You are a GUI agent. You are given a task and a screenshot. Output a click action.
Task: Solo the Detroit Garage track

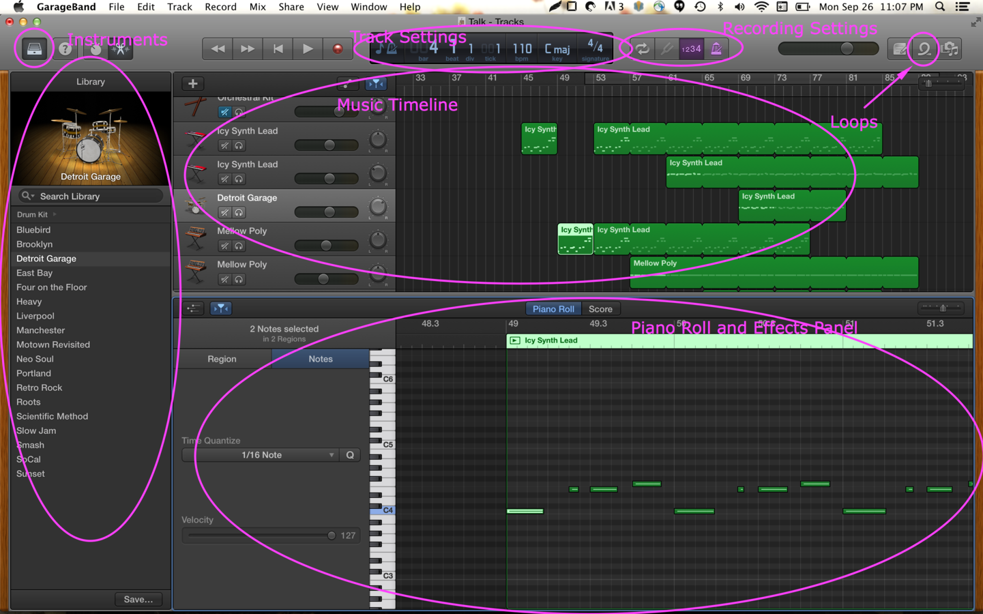click(239, 212)
